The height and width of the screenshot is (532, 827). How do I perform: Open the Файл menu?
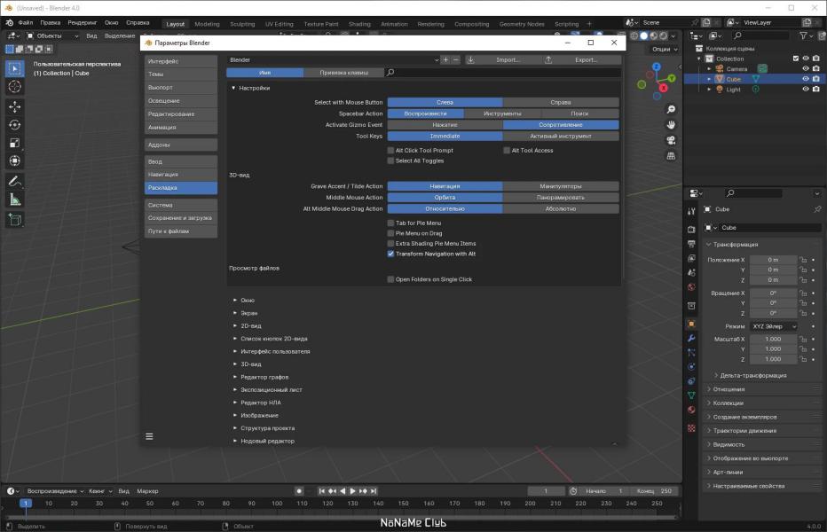26,23
